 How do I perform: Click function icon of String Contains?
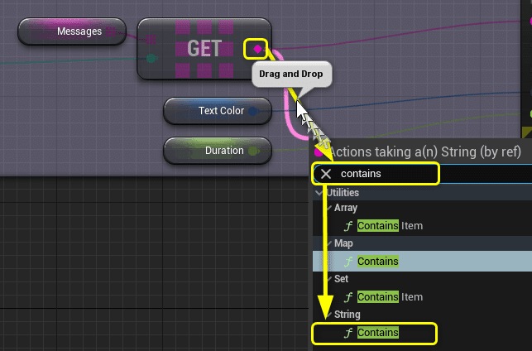(348, 333)
